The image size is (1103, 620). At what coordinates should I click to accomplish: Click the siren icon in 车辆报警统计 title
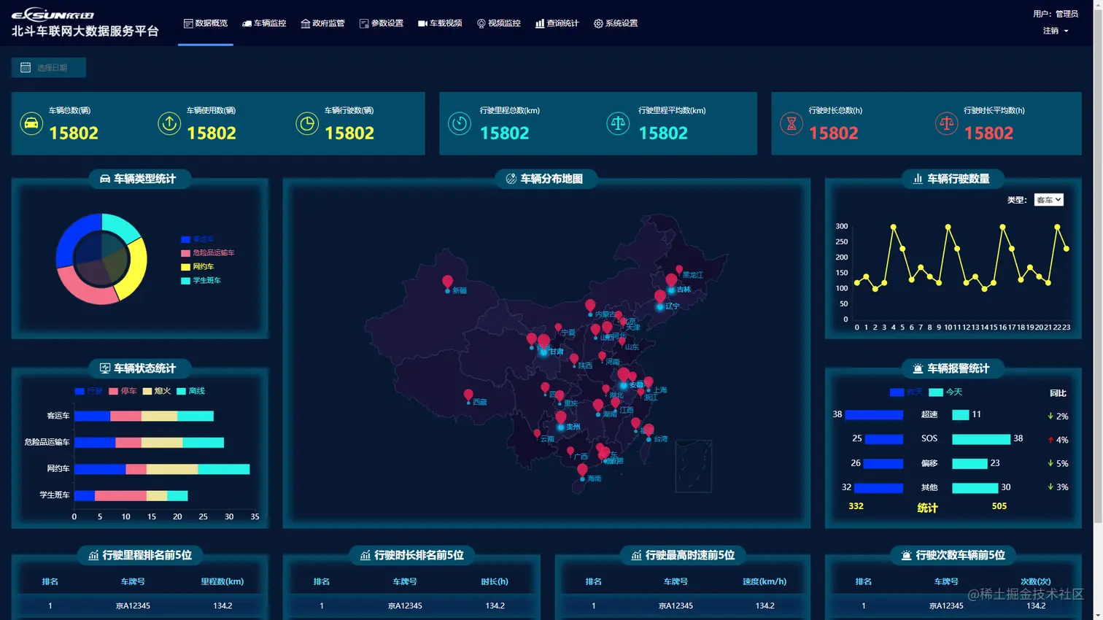pyautogui.click(x=918, y=368)
